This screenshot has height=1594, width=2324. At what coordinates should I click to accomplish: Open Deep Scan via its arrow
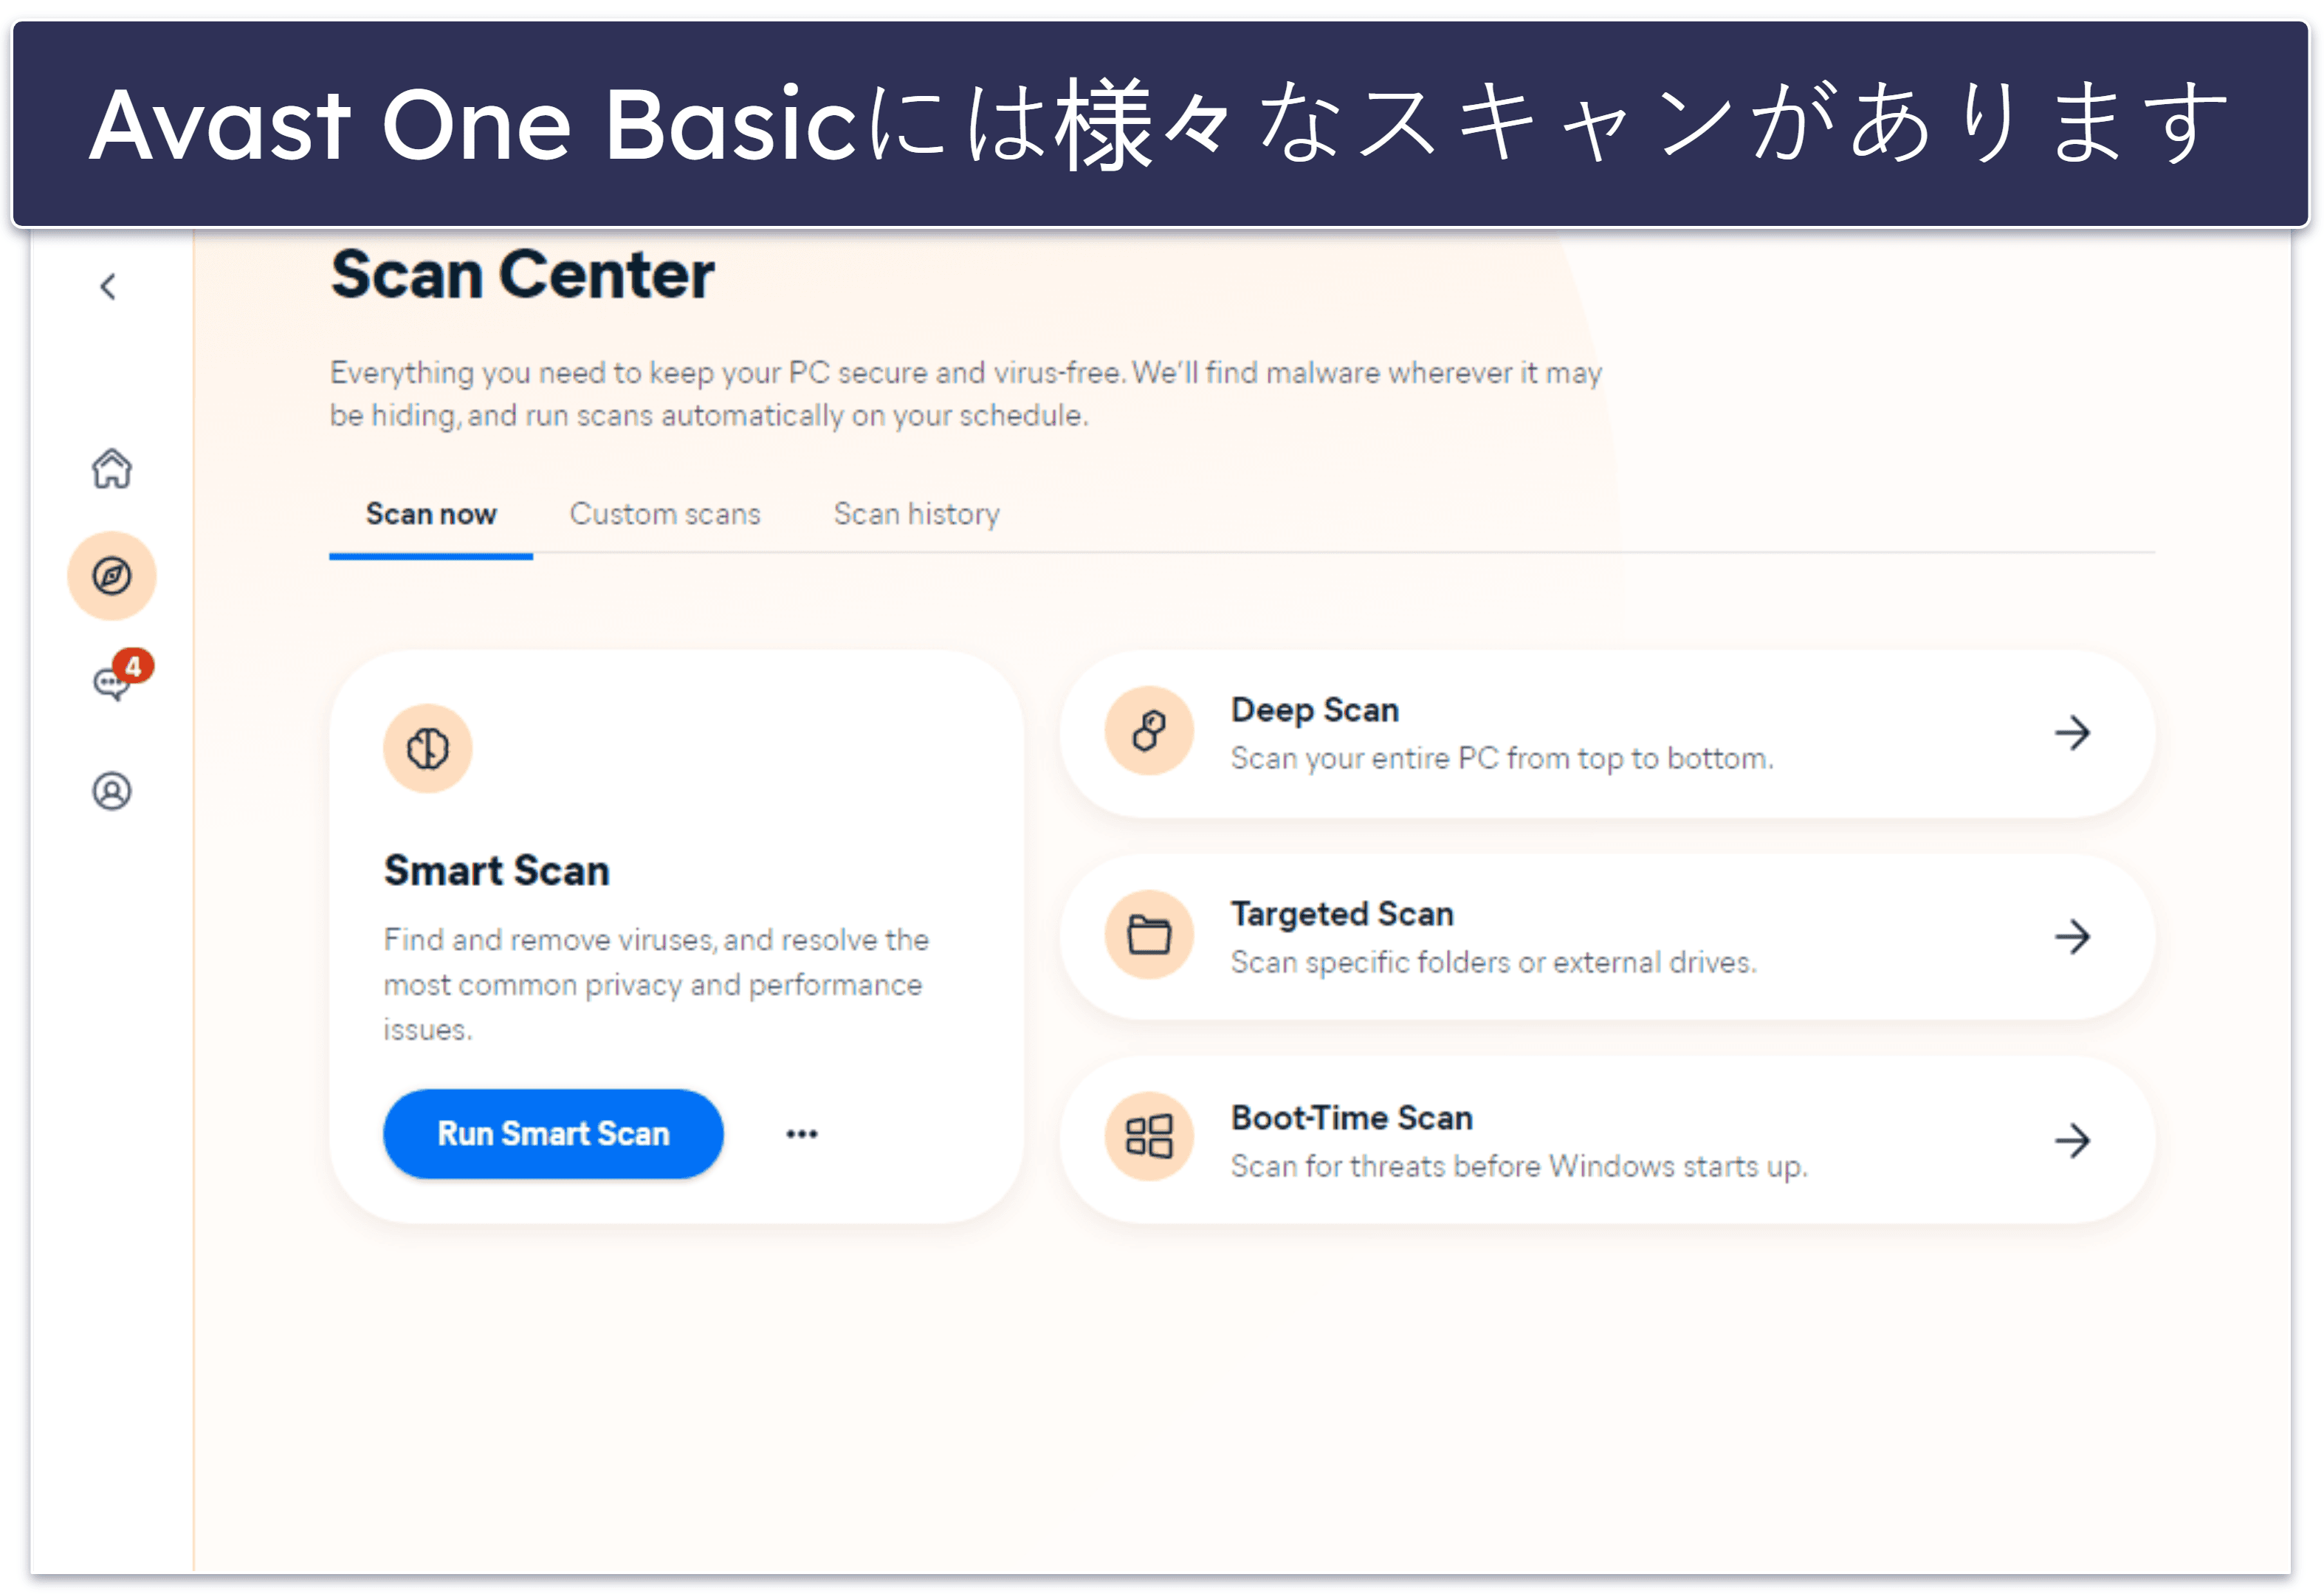pos(2072,733)
